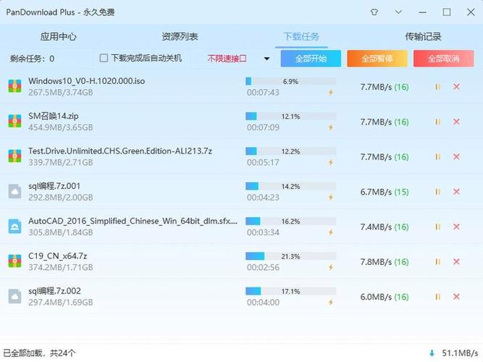Click the file icon of AutoCAD_2016

pyautogui.click(x=14, y=227)
